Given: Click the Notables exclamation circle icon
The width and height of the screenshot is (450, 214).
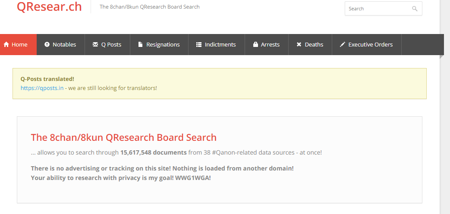Looking at the screenshot, I should point(47,45).
